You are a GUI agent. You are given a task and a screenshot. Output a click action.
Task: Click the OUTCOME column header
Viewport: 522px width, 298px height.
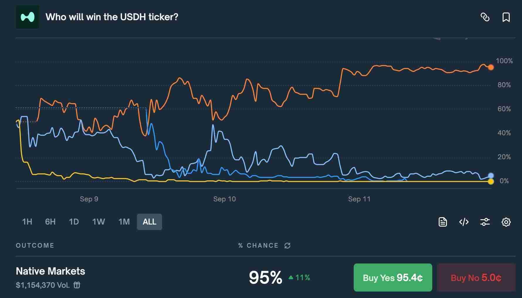pyautogui.click(x=35, y=245)
